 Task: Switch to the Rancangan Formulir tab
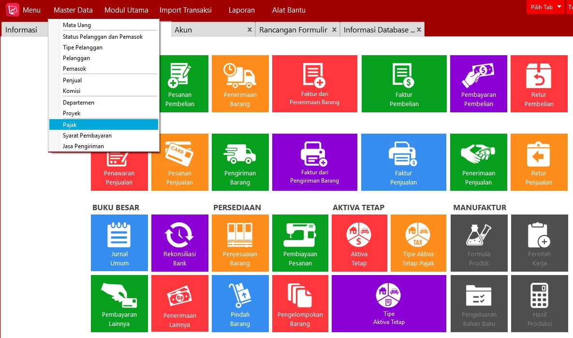pyautogui.click(x=294, y=30)
